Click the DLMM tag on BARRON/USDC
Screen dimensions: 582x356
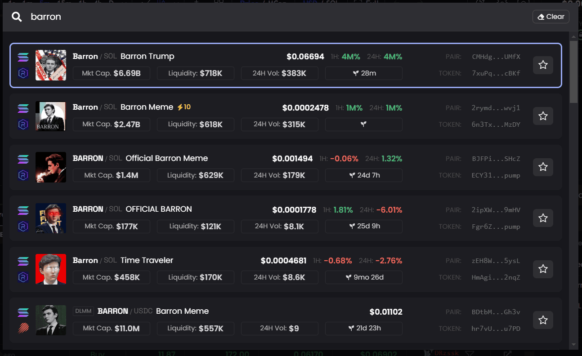pyautogui.click(x=83, y=311)
